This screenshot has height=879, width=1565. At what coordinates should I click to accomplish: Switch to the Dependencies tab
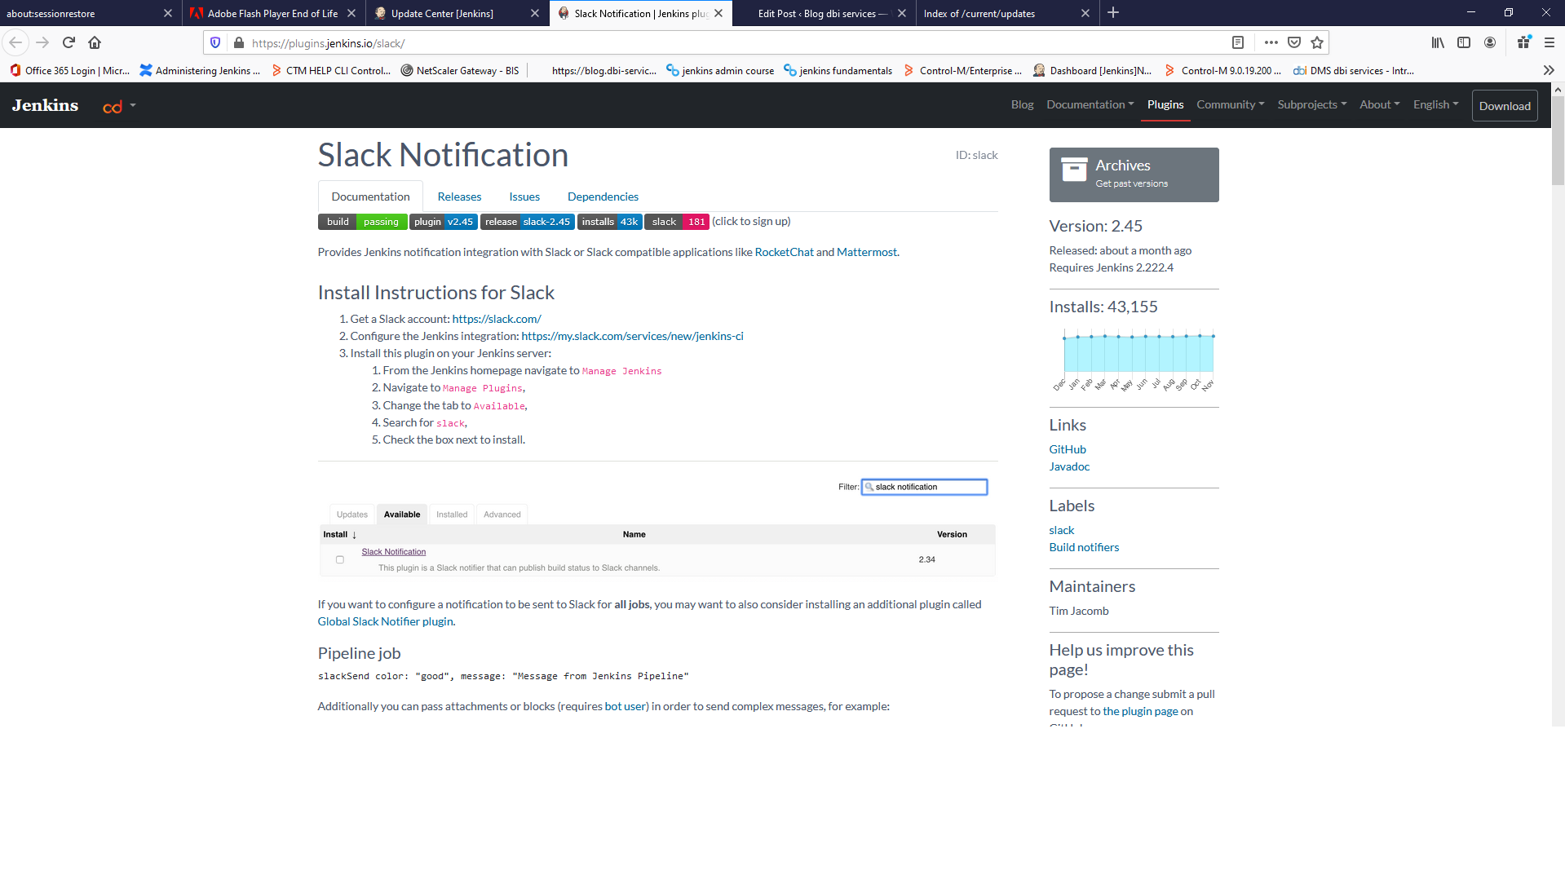coord(603,197)
